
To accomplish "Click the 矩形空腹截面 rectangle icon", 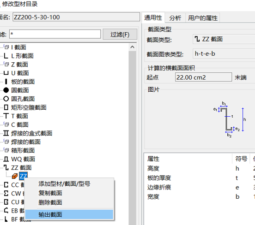I will coord(6,107).
